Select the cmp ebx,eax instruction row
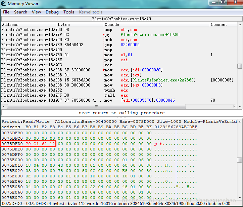Screen dimensions: 243x207 (119, 30)
